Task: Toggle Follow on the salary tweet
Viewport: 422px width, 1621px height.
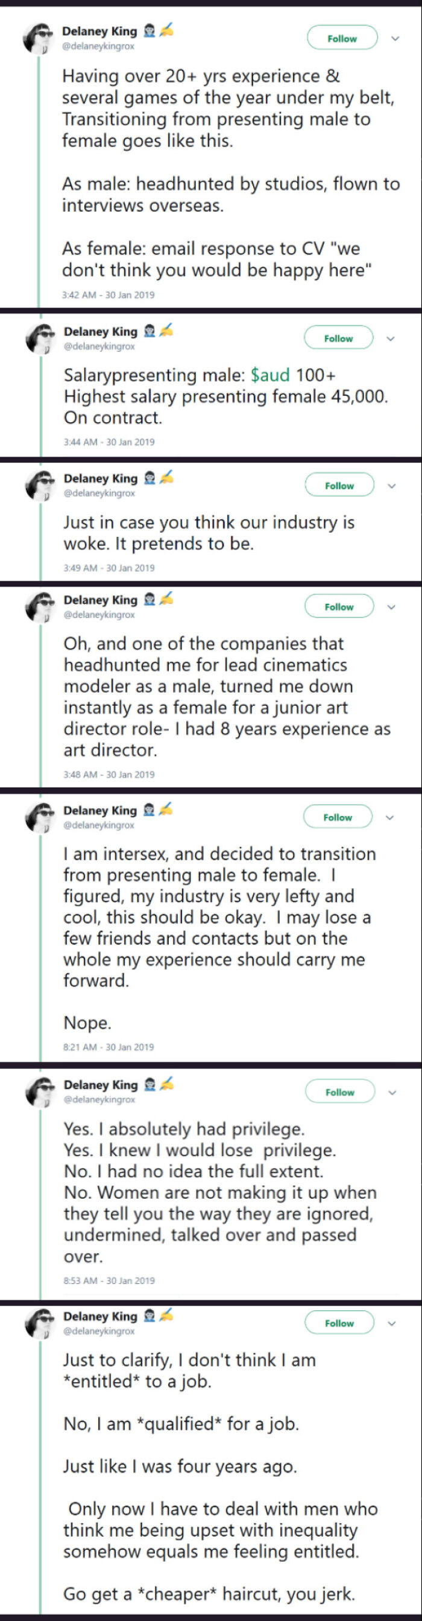Action: point(338,338)
